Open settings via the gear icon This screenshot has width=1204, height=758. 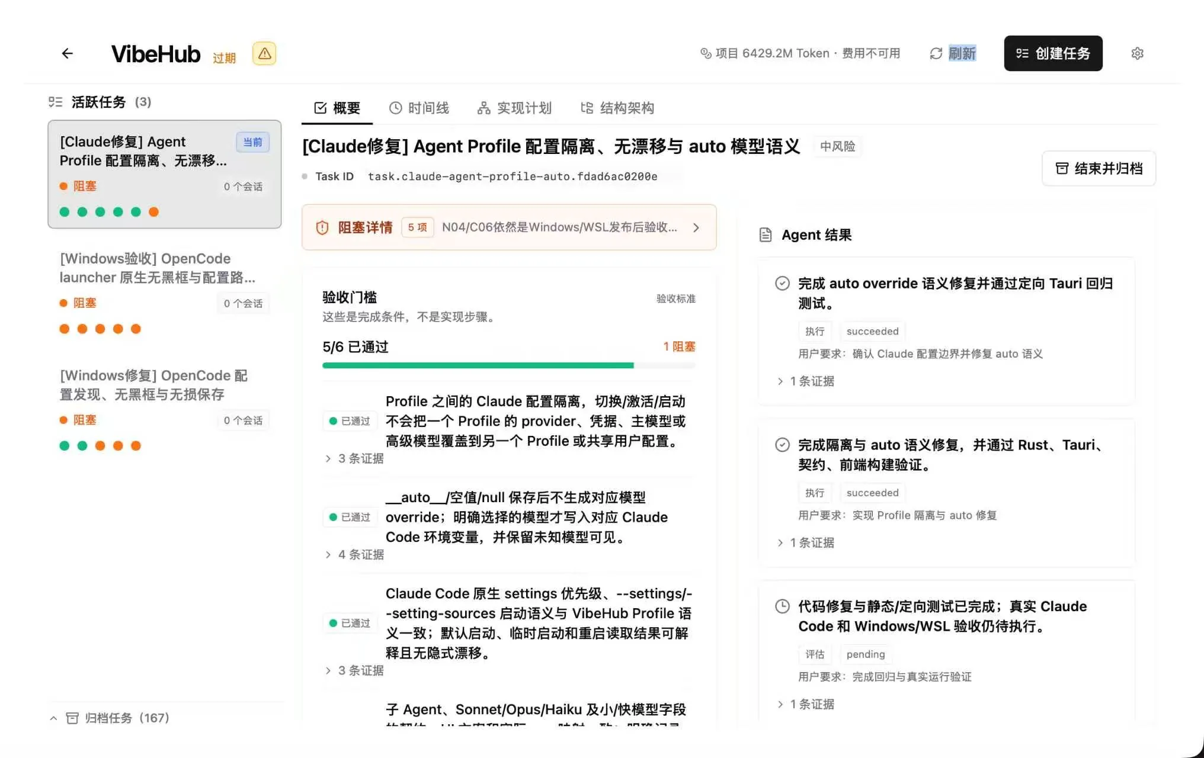coord(1137,53)
